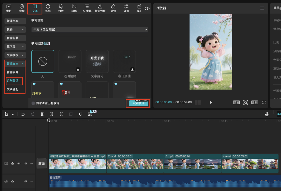This screenshot has height=191, width=281.
Task: Toggle video track visibility eye icon
Action: [x=19, y=163]
